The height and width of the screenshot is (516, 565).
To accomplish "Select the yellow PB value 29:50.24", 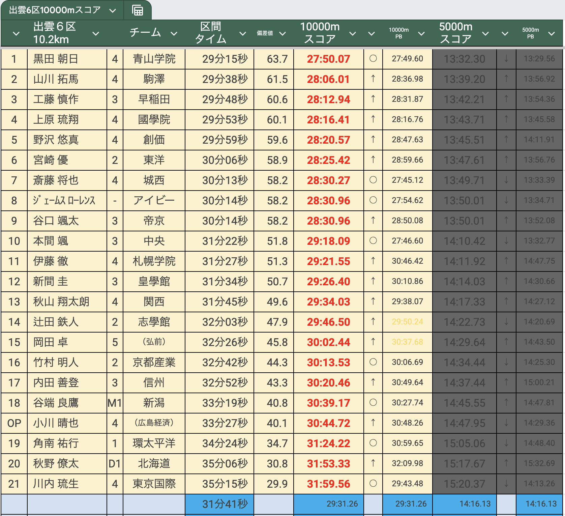I will [x=408, y=322].
